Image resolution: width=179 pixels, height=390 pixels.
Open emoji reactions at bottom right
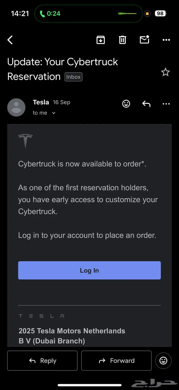pos(163,361)
